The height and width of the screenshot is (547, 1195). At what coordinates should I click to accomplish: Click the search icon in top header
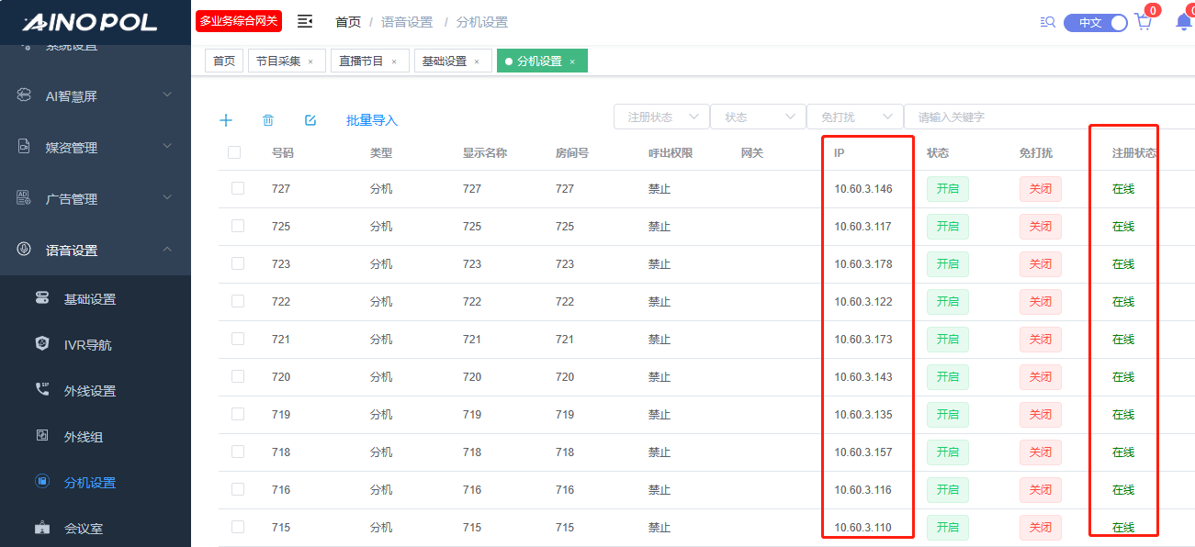[x=1047, y=23]
